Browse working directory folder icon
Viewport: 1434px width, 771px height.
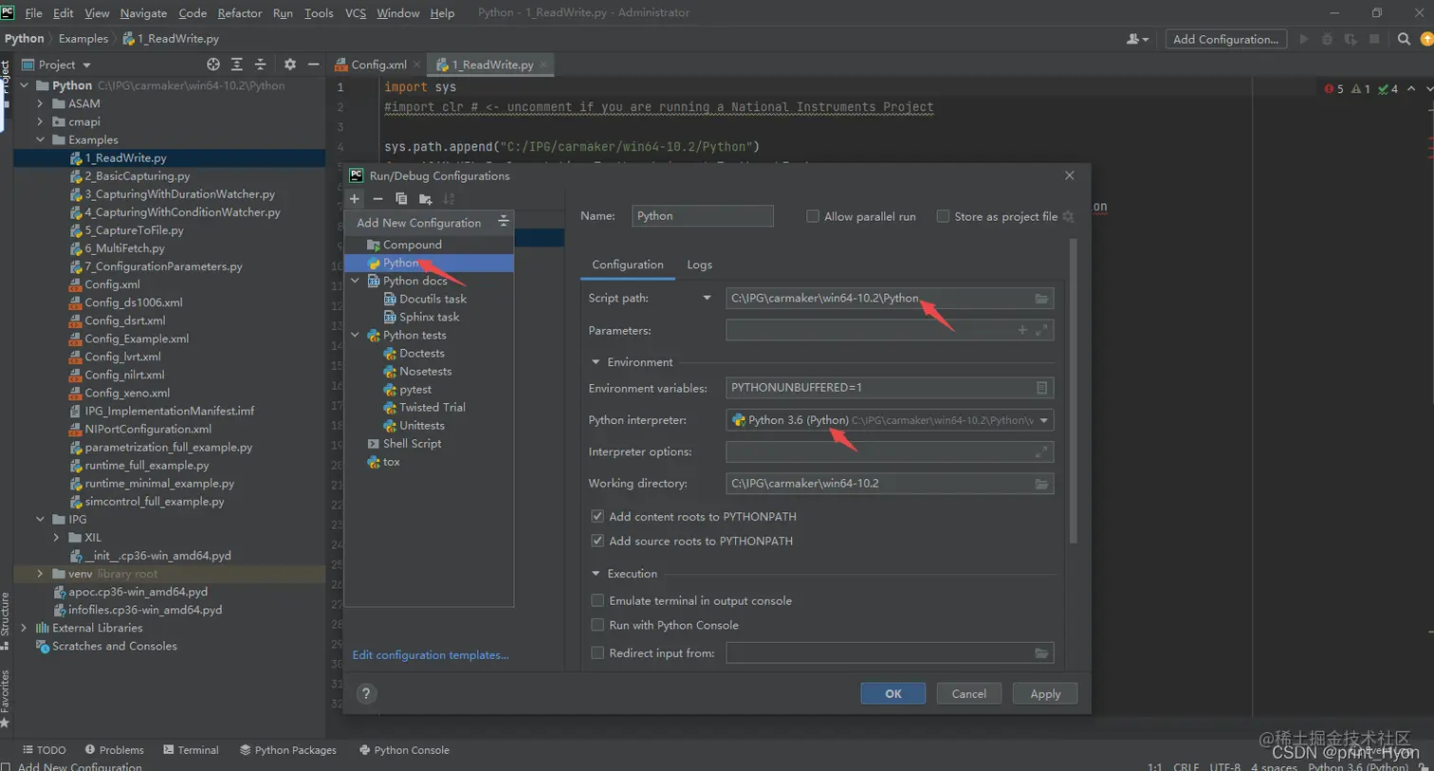click(1041, 484)
